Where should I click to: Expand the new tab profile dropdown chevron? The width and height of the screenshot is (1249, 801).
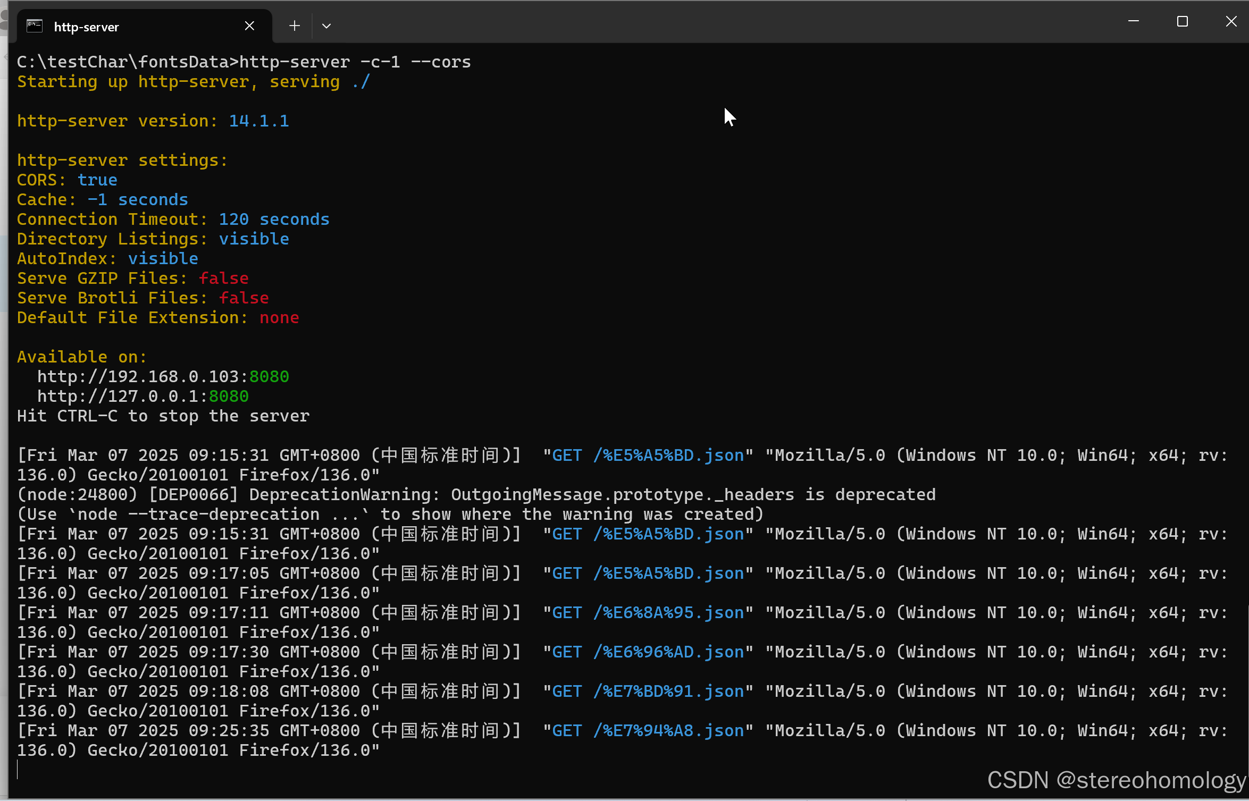[x=326, y=26]
